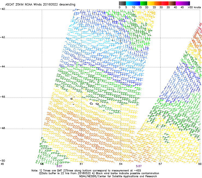Click the '57' longitude axis label

click(160, 164)
